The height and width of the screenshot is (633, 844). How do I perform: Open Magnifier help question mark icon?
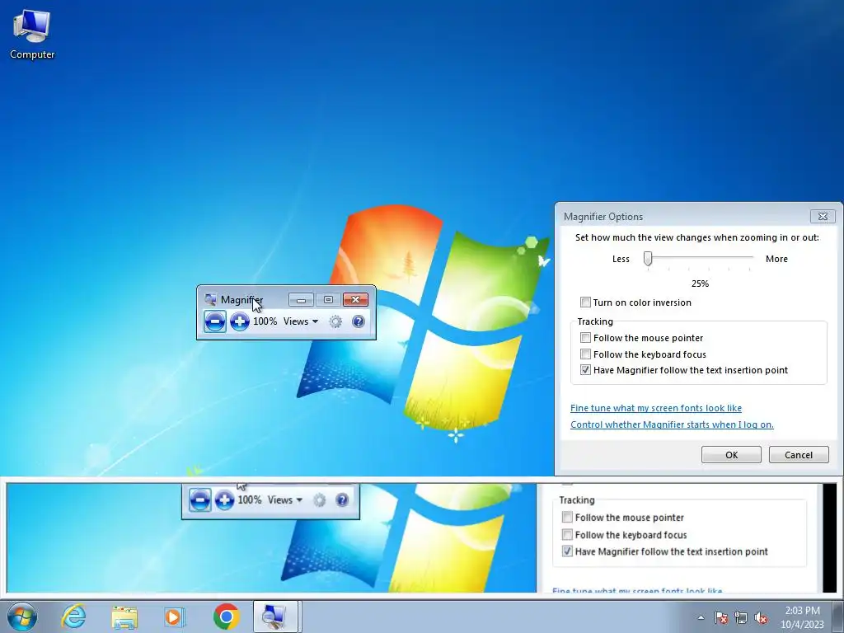pos(358,321)
